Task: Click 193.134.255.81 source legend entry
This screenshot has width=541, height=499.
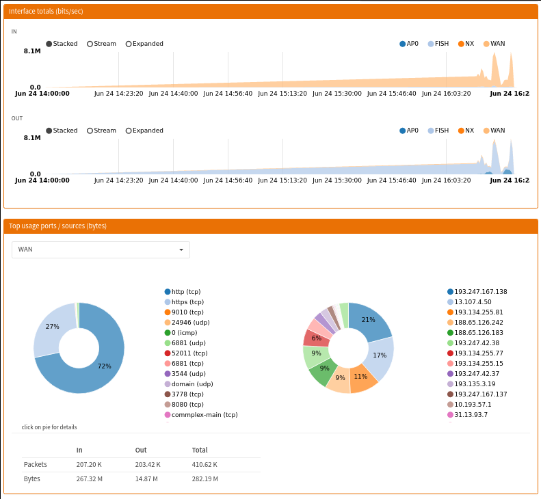Action: pyautogui.click(x=475, y=312)
